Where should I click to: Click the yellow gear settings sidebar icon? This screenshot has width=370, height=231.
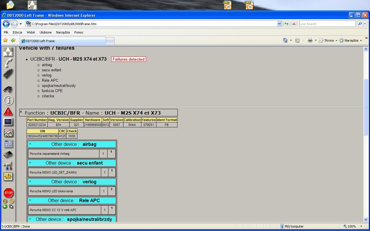(8, 176)
